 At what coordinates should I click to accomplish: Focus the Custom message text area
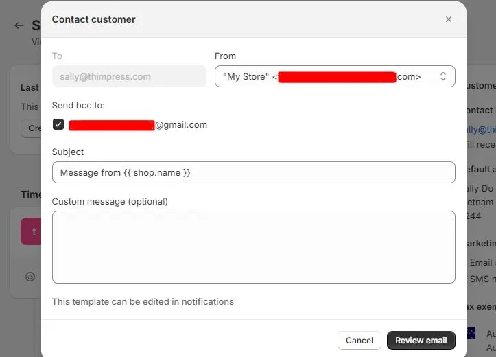(253, 247)
